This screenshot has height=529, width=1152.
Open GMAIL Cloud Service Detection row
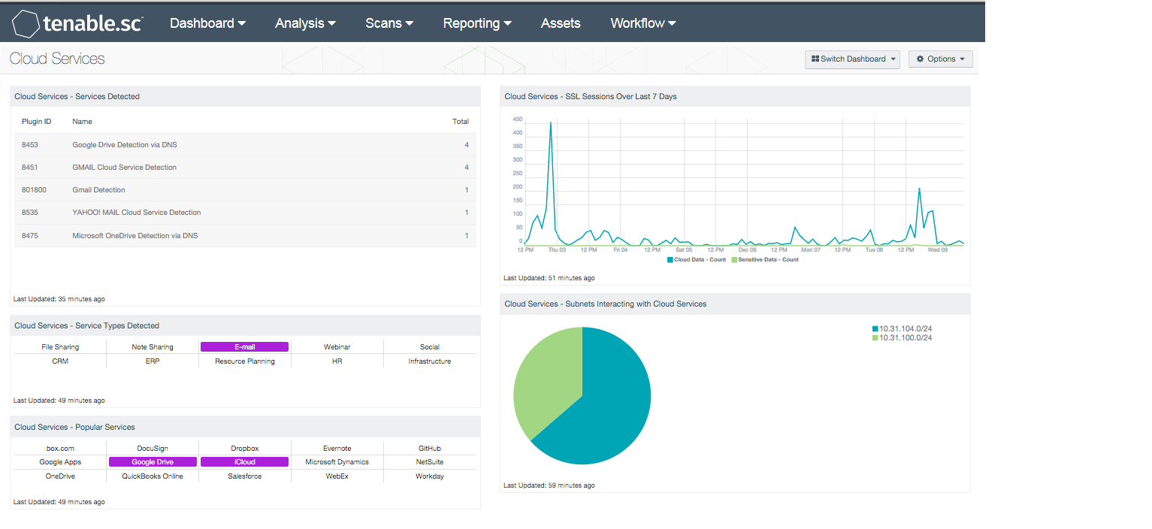[245, 167]
